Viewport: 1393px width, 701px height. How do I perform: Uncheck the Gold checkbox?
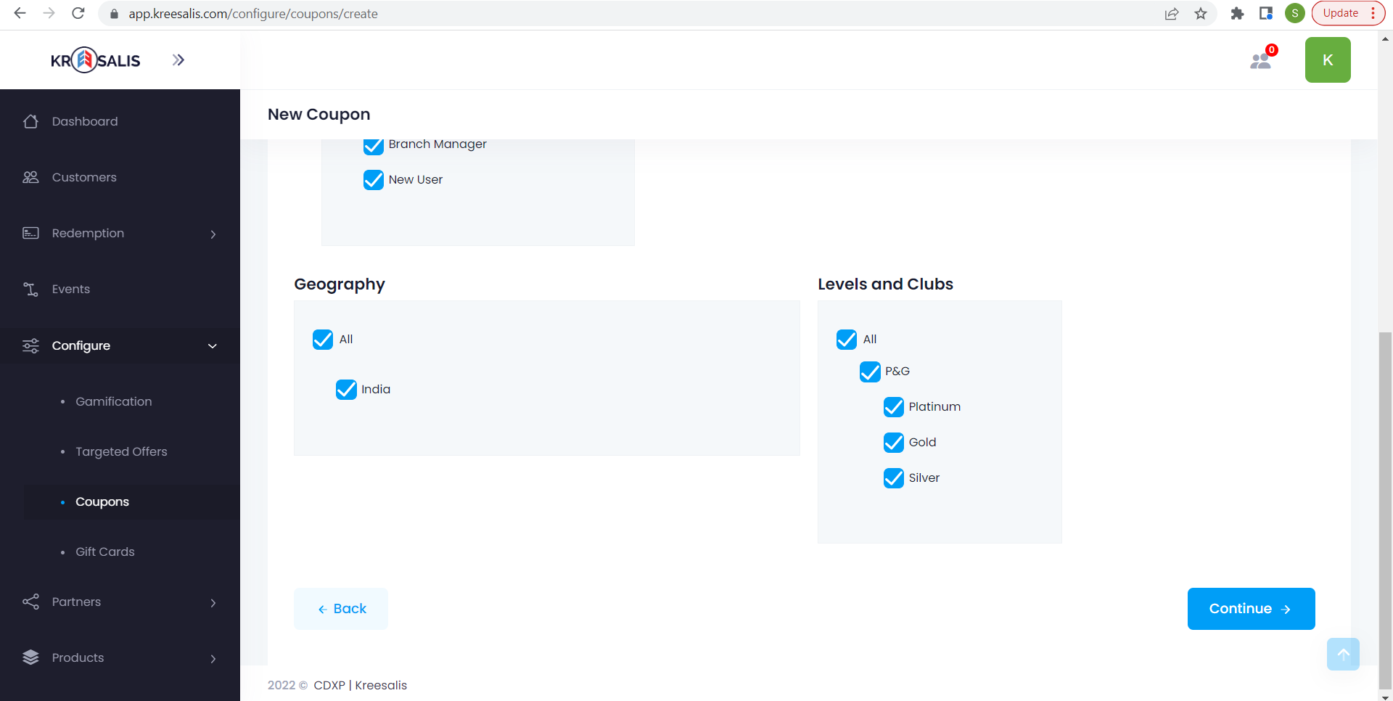point(894,443)
